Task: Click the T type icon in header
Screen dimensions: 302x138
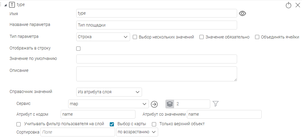Action: point(12,5)
